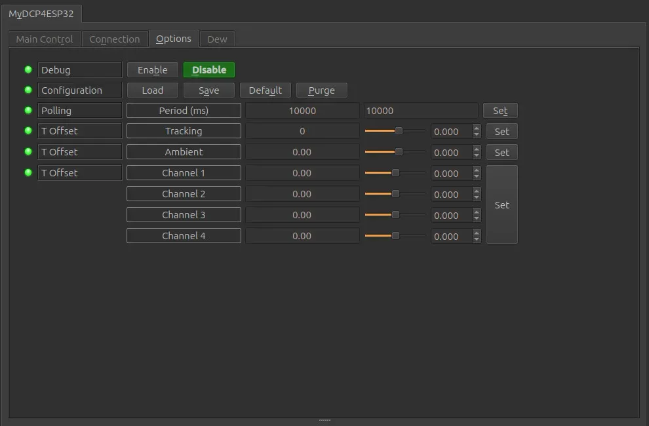Decrement the Channel 2 offset spinner
Image resolution: width=649 pixels, height=426 pixels.
point(477,197)
